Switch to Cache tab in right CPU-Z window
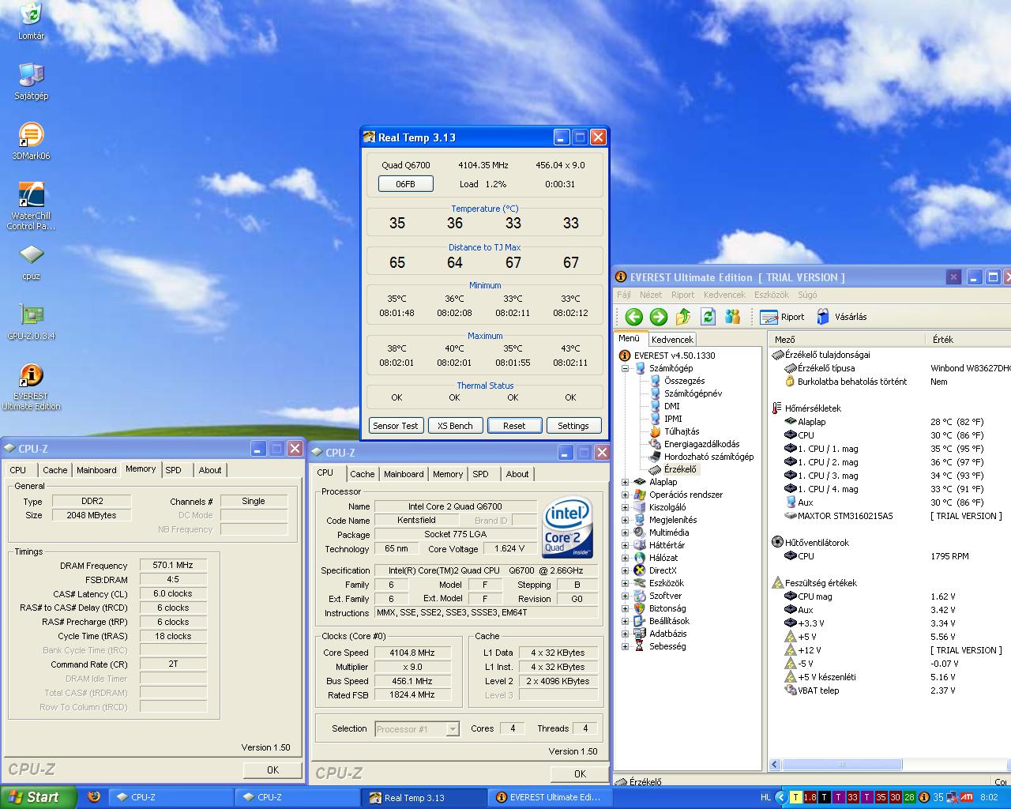Viewport: 1011px width, 809px height. pyautogui.click(x=363, y=474)
